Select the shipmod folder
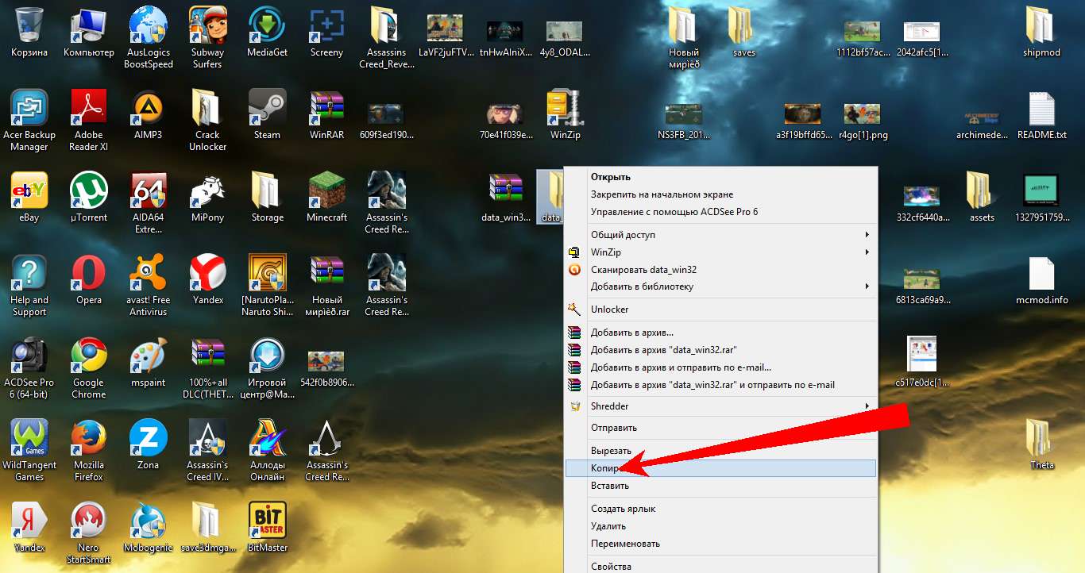Viewport: 1085px width, 573px height. click(1041, 25)
